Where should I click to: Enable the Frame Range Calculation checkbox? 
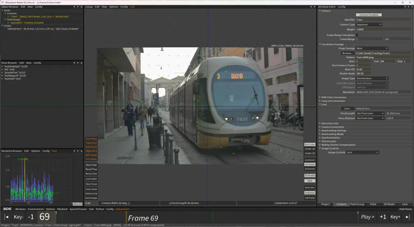click(357, 35)
